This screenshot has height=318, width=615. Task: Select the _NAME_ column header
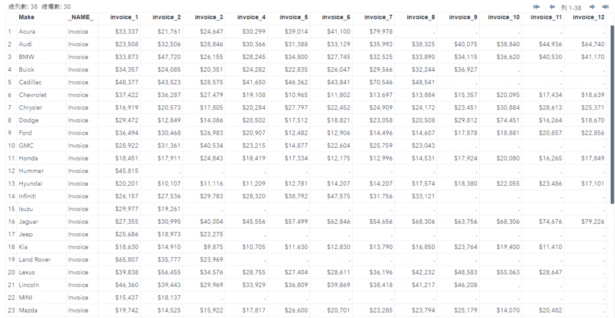(x=80, y=17)
